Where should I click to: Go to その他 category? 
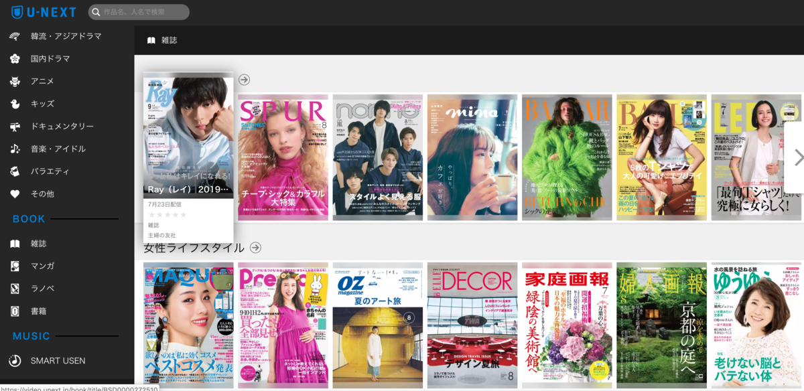pyautogui.click(x=42, y=193)
